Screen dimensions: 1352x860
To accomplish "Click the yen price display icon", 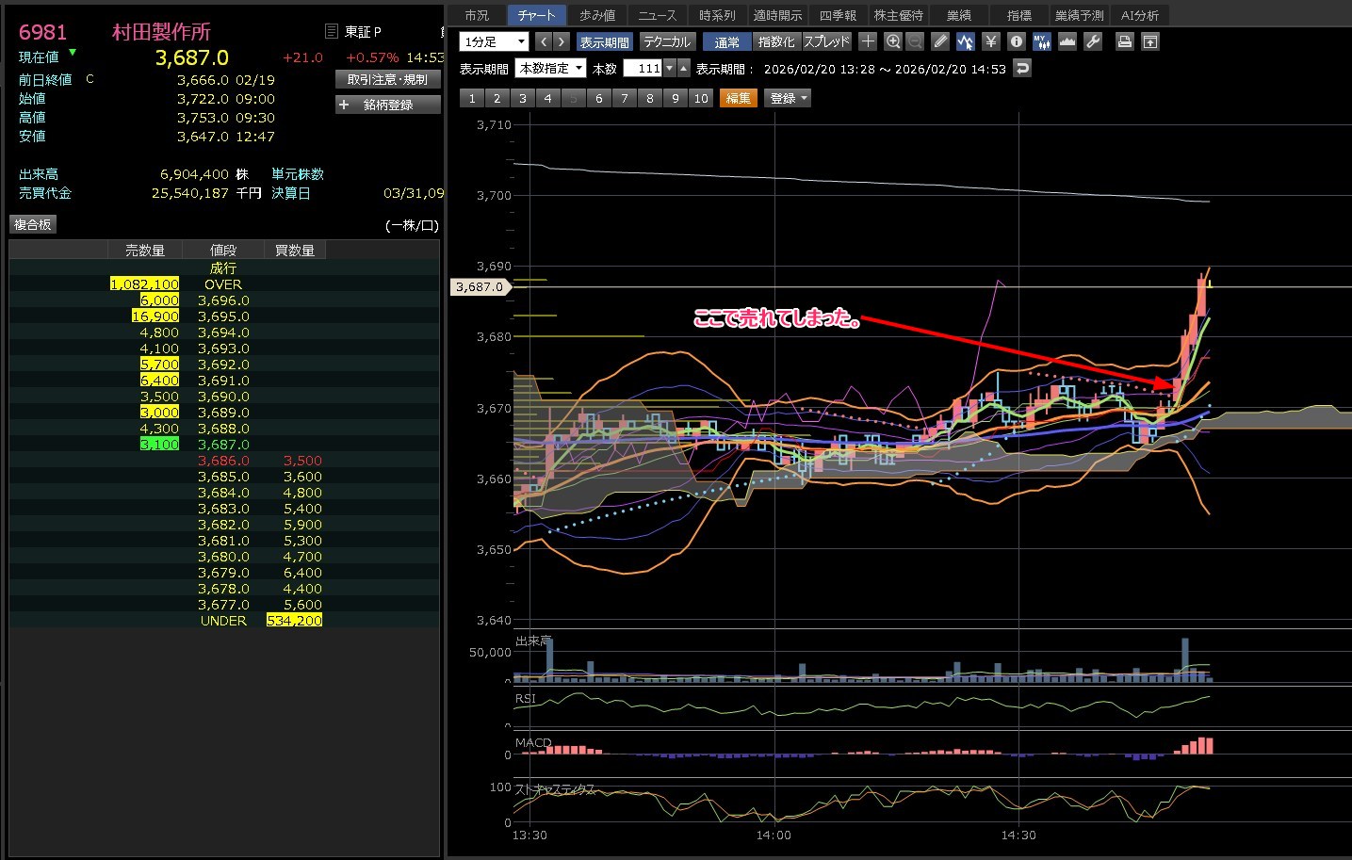I will 990,41.
